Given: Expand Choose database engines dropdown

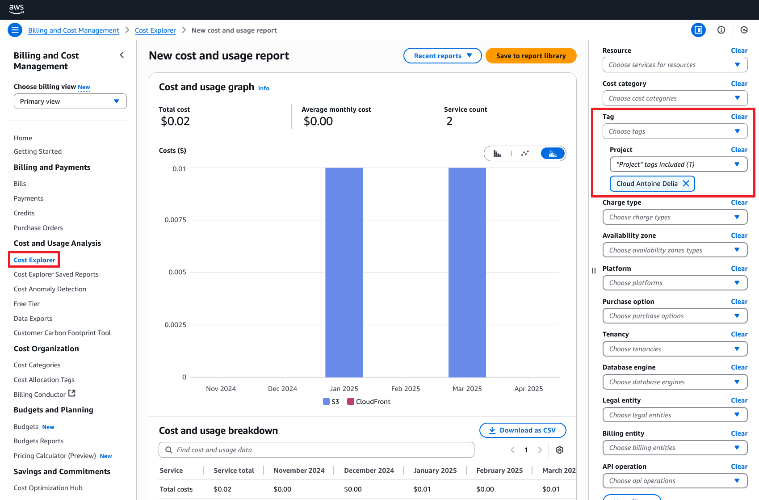Looking at the screenshot, I should (x=675, y=382).
